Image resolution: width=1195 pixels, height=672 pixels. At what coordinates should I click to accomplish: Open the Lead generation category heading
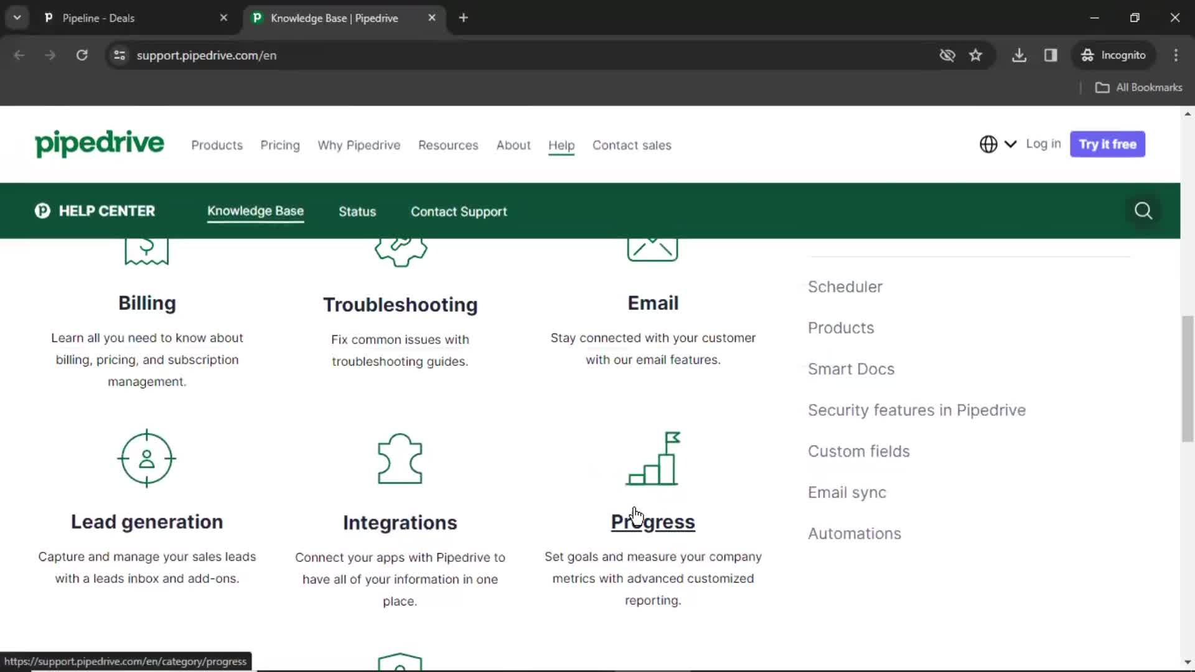pyautogui.click(x=147, y=521)
